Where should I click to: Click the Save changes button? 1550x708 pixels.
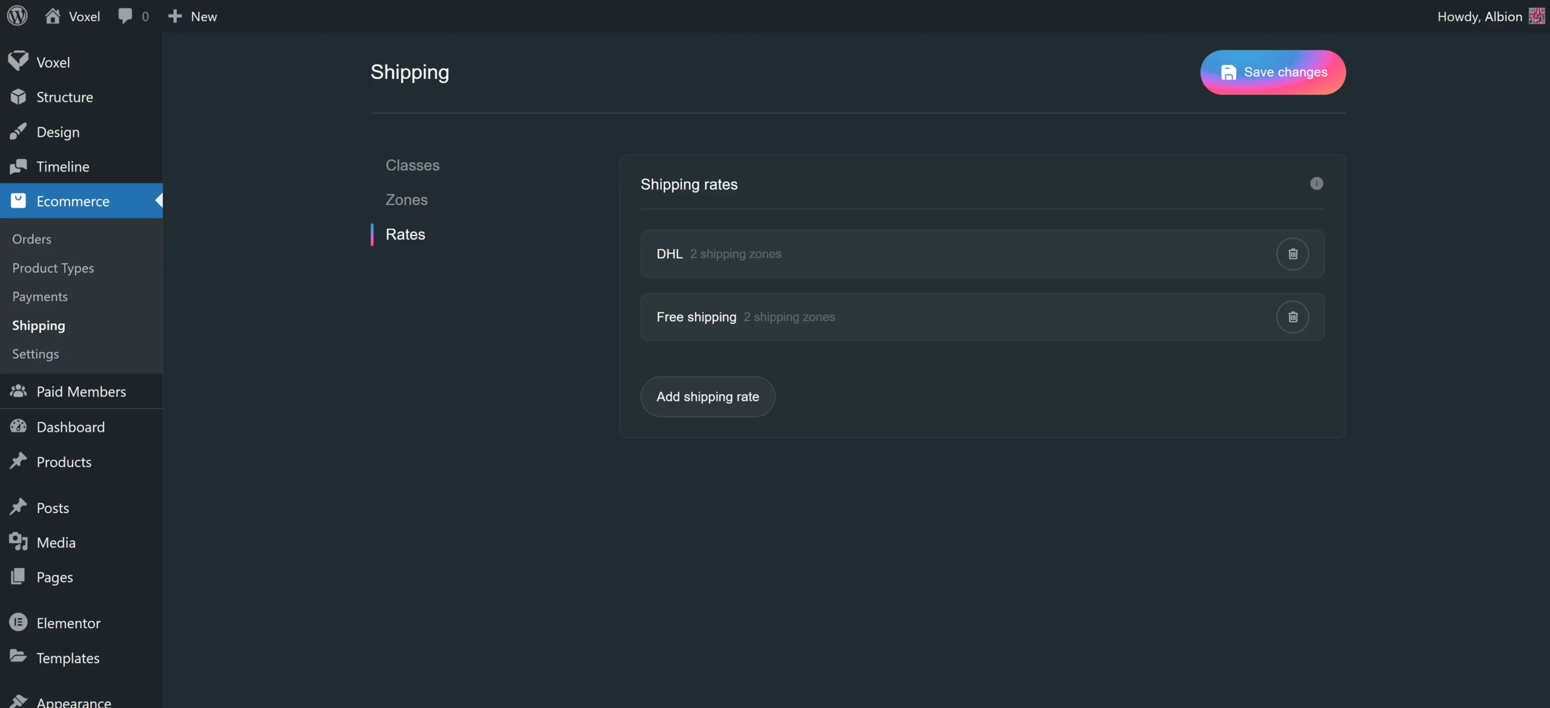[x=1273, y=72]
